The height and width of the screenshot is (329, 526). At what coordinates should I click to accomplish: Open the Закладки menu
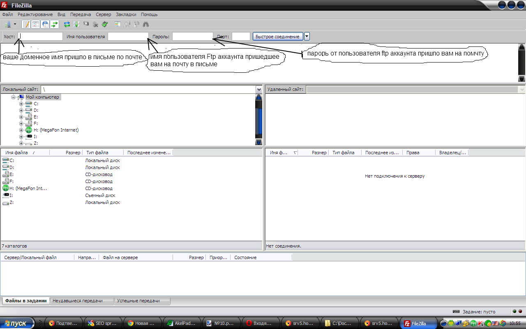pos(126,14)
